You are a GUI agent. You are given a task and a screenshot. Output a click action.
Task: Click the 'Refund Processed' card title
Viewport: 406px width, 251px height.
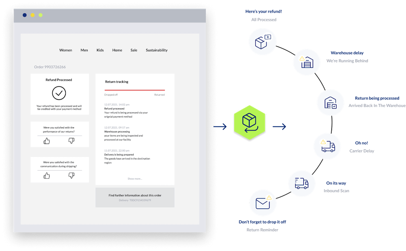[59, 80]
